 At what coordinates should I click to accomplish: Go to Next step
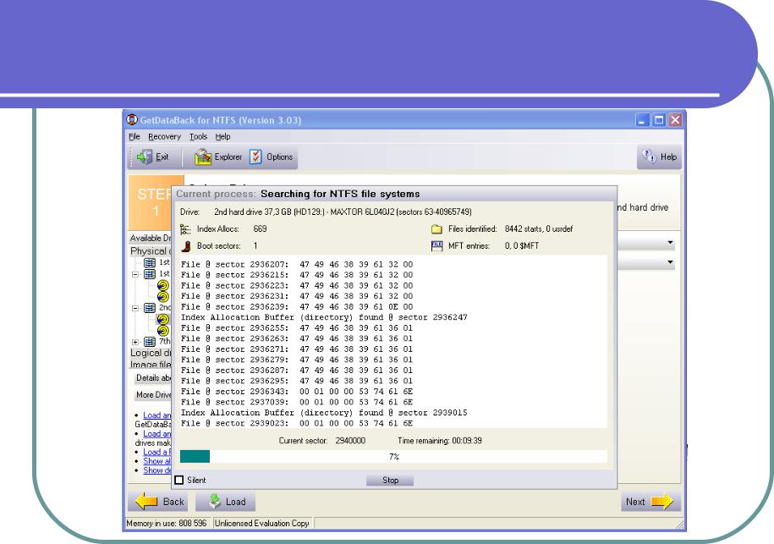650,502
